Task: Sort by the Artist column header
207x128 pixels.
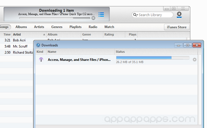Action: [x=29, y=34]
